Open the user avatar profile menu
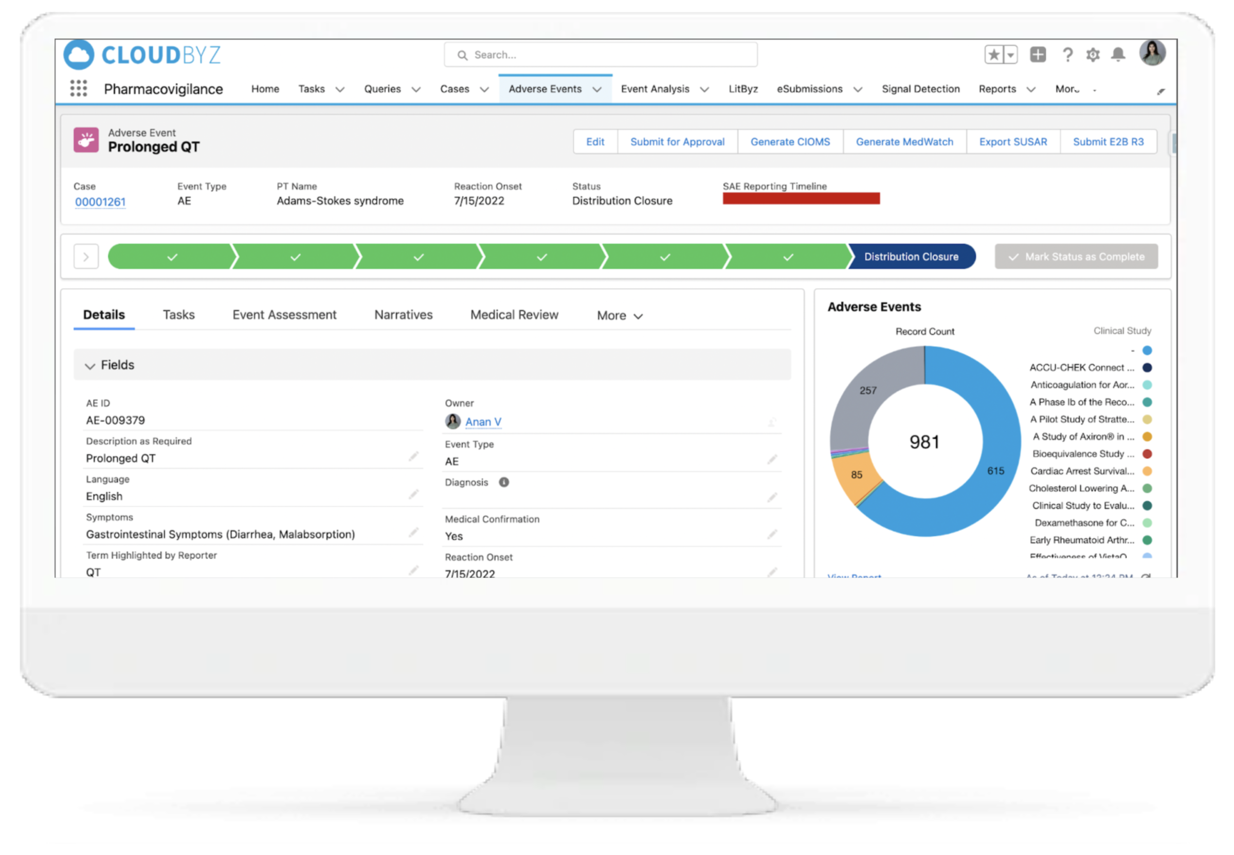 point(1153,52)
